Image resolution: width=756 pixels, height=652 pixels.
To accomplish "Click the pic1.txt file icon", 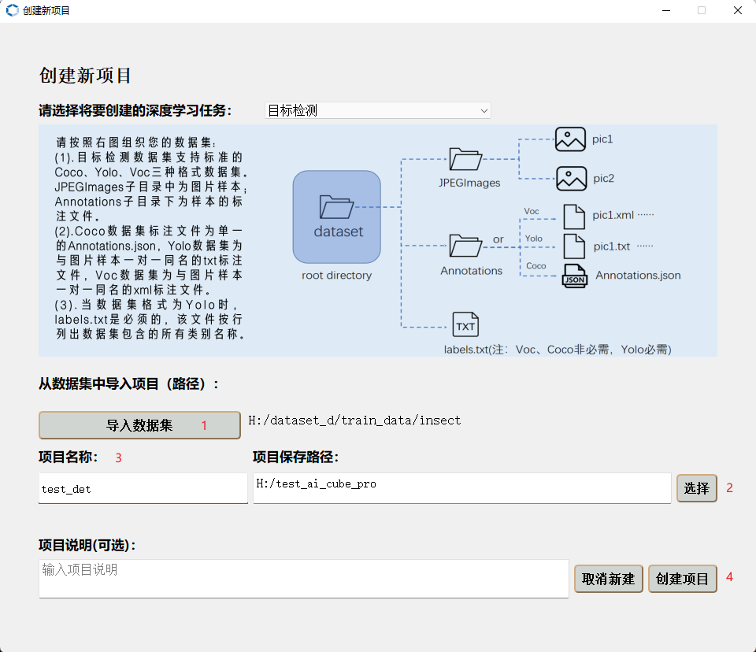I will click(x=574, y=246).
